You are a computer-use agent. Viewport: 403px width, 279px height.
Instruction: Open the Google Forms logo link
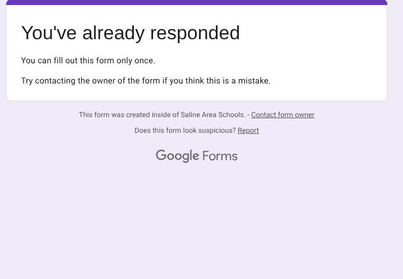[x=197, y=156]
